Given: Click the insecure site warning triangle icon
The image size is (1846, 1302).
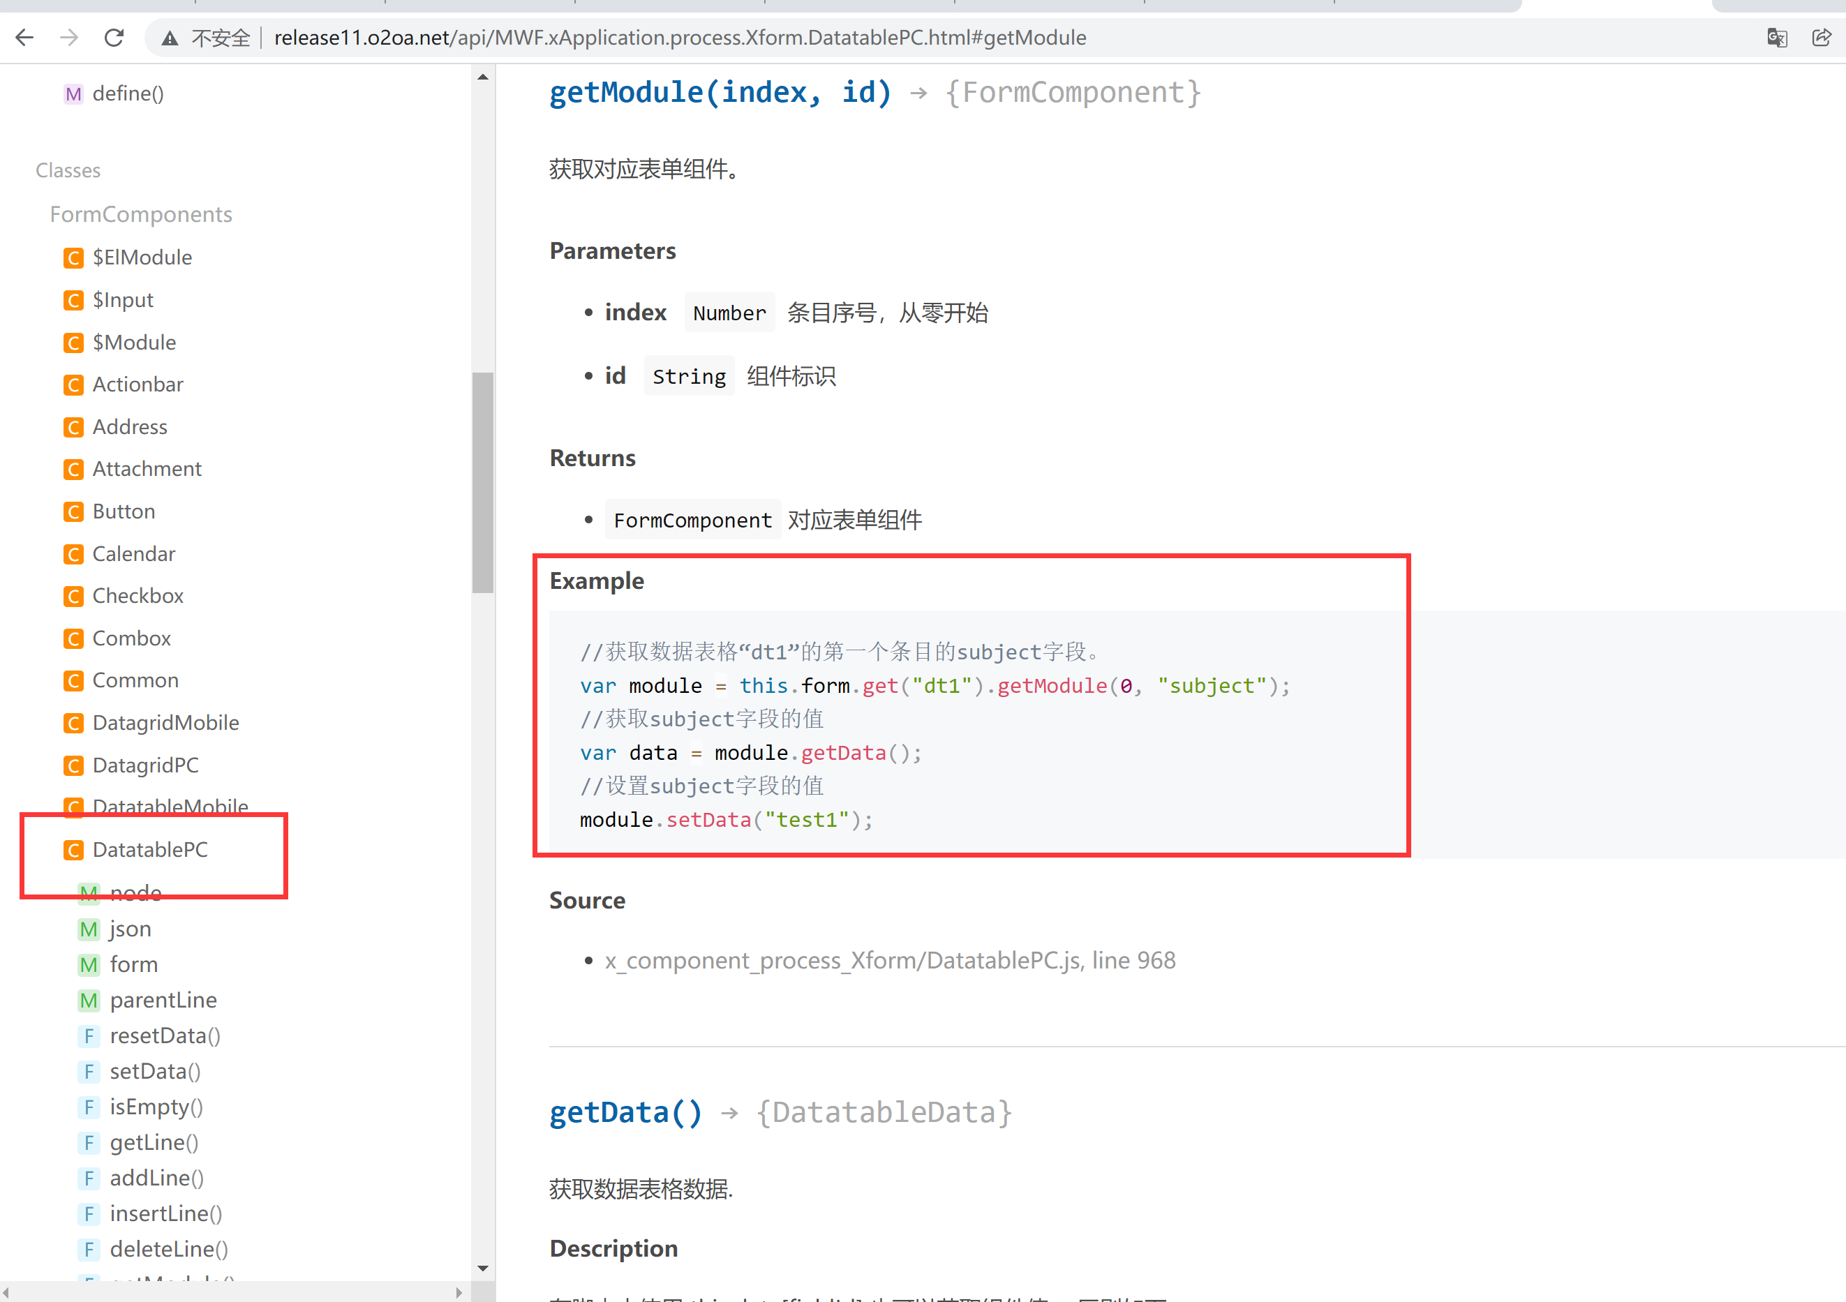Looking at the screenshot, I should pyautogui.click(x=170, y=38).
